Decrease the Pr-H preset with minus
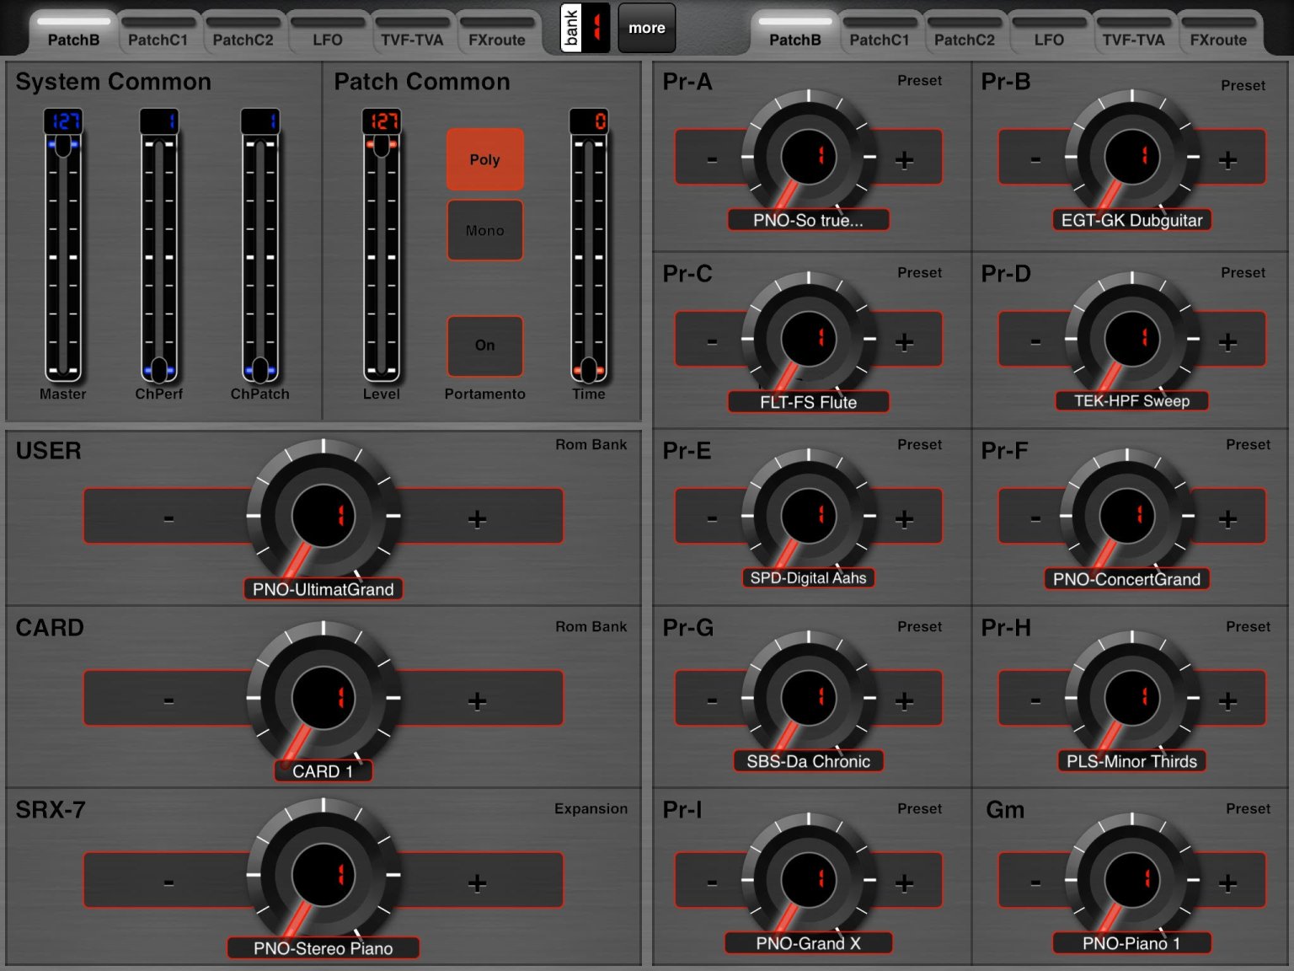1294x971 pixels. tap(1035, 699)
